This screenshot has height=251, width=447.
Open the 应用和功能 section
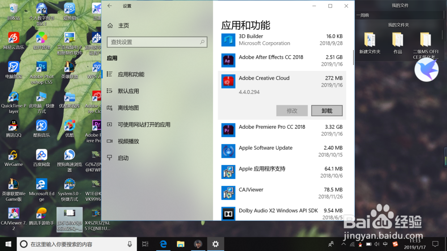157,74
